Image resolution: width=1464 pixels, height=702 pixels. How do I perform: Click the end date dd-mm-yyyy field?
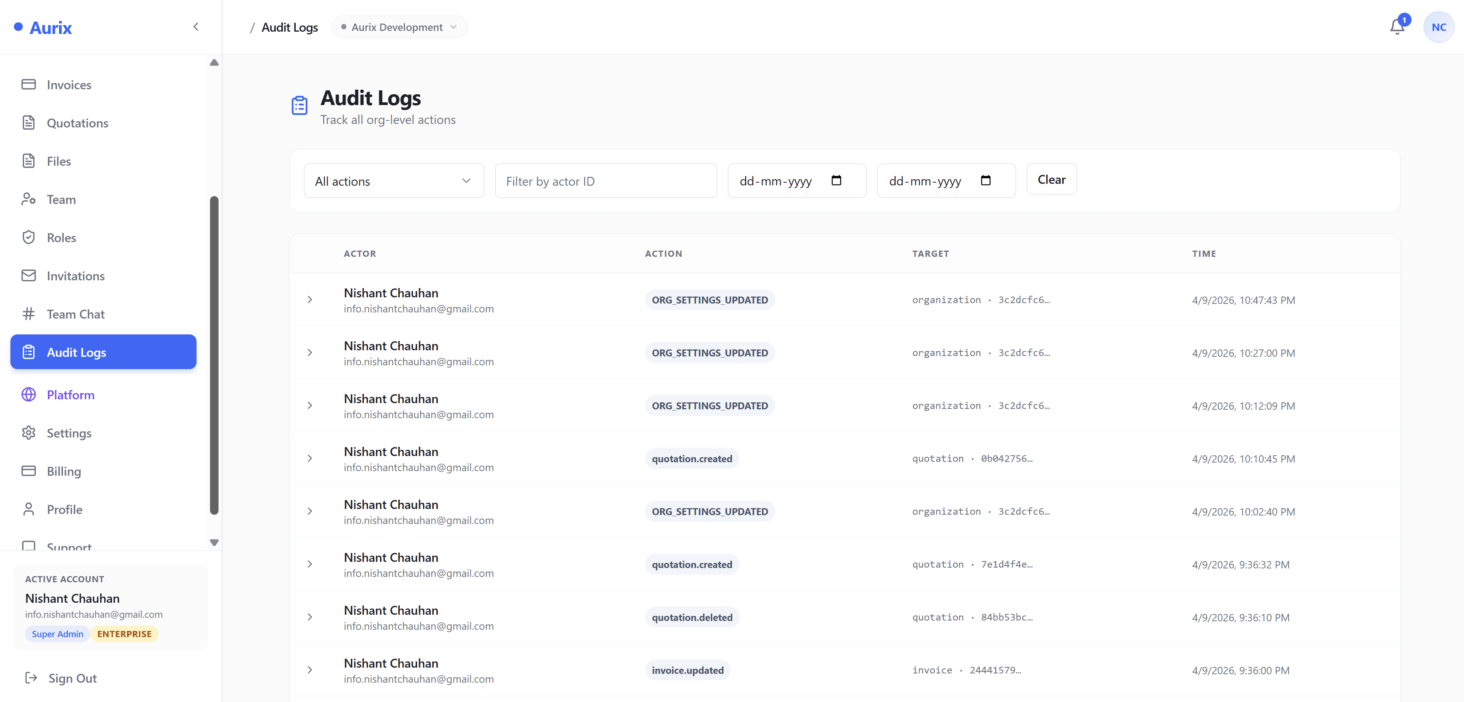[946, 181]
